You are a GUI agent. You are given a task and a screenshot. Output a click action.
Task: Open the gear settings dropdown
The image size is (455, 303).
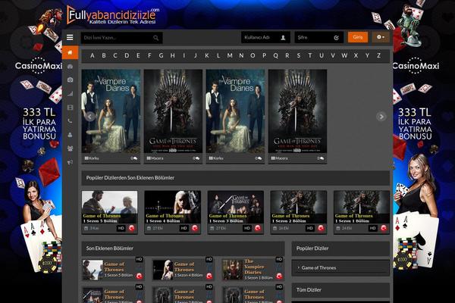(381, 37)
